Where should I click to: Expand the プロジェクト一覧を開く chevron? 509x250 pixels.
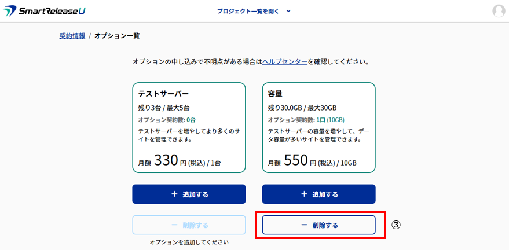(288, 11)
